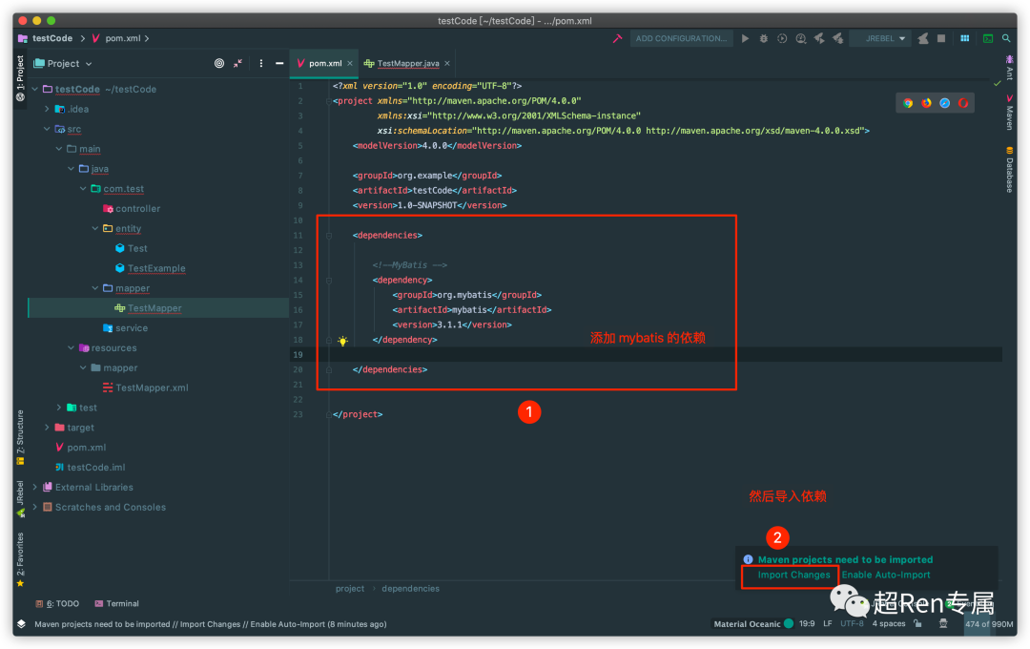This screenshot has width=1030, height=649.
Task: Click the locate-file target icon in Project panel
Action: click(219, 64)
